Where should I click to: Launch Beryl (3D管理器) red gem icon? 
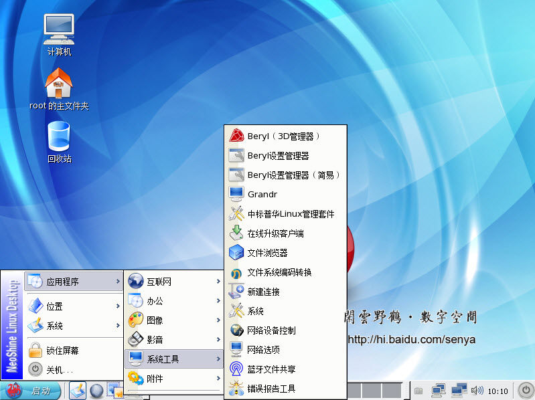236,136
